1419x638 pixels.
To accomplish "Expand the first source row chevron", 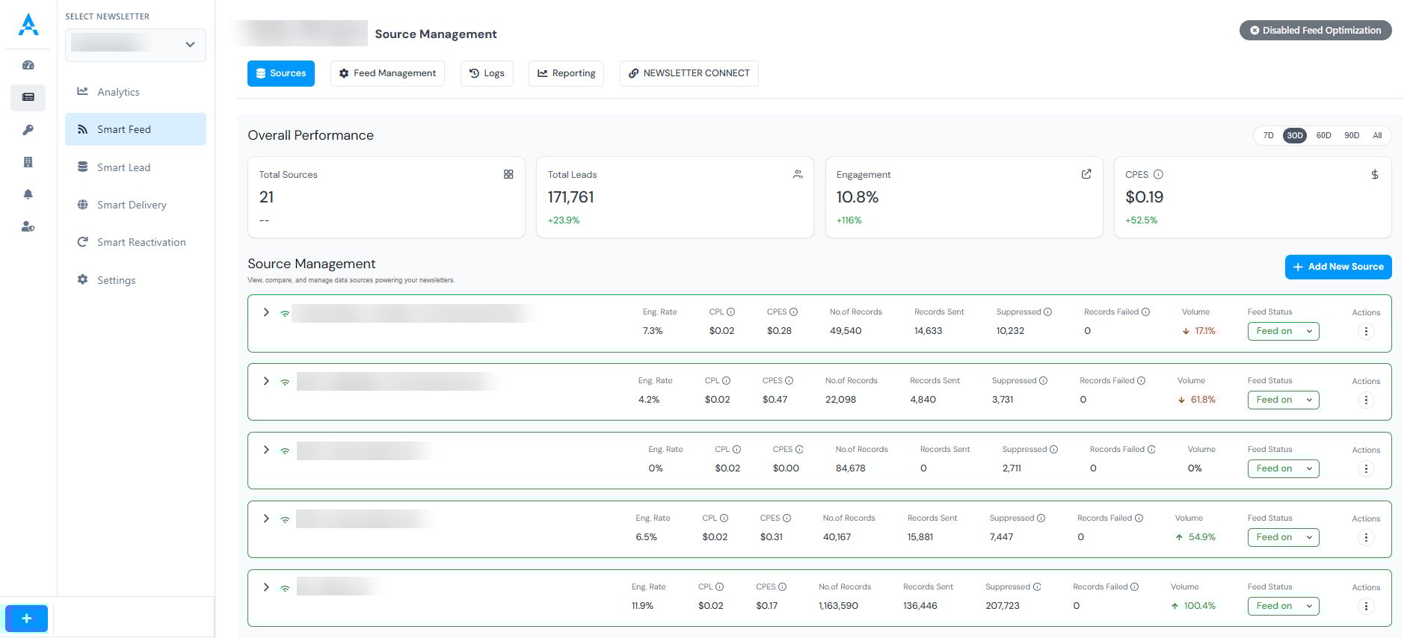I will [266, 312].
